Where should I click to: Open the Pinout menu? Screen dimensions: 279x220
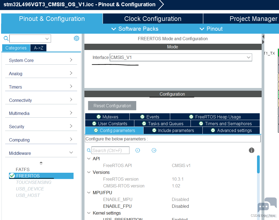coord(211,29)
